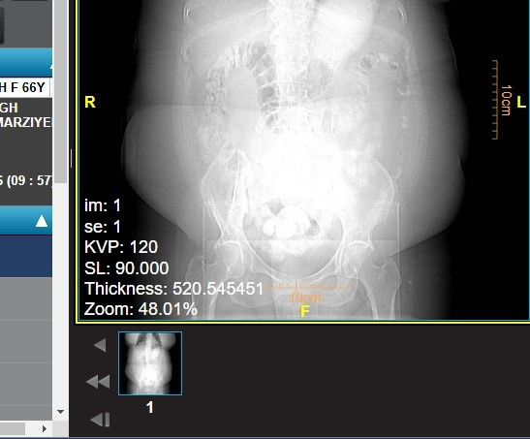Select the patient field showing F 66Y
The image size is (530, 439).
point(24,87)
